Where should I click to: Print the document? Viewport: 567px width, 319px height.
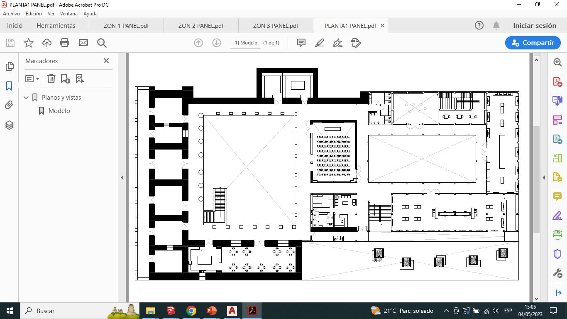(65, 43)
